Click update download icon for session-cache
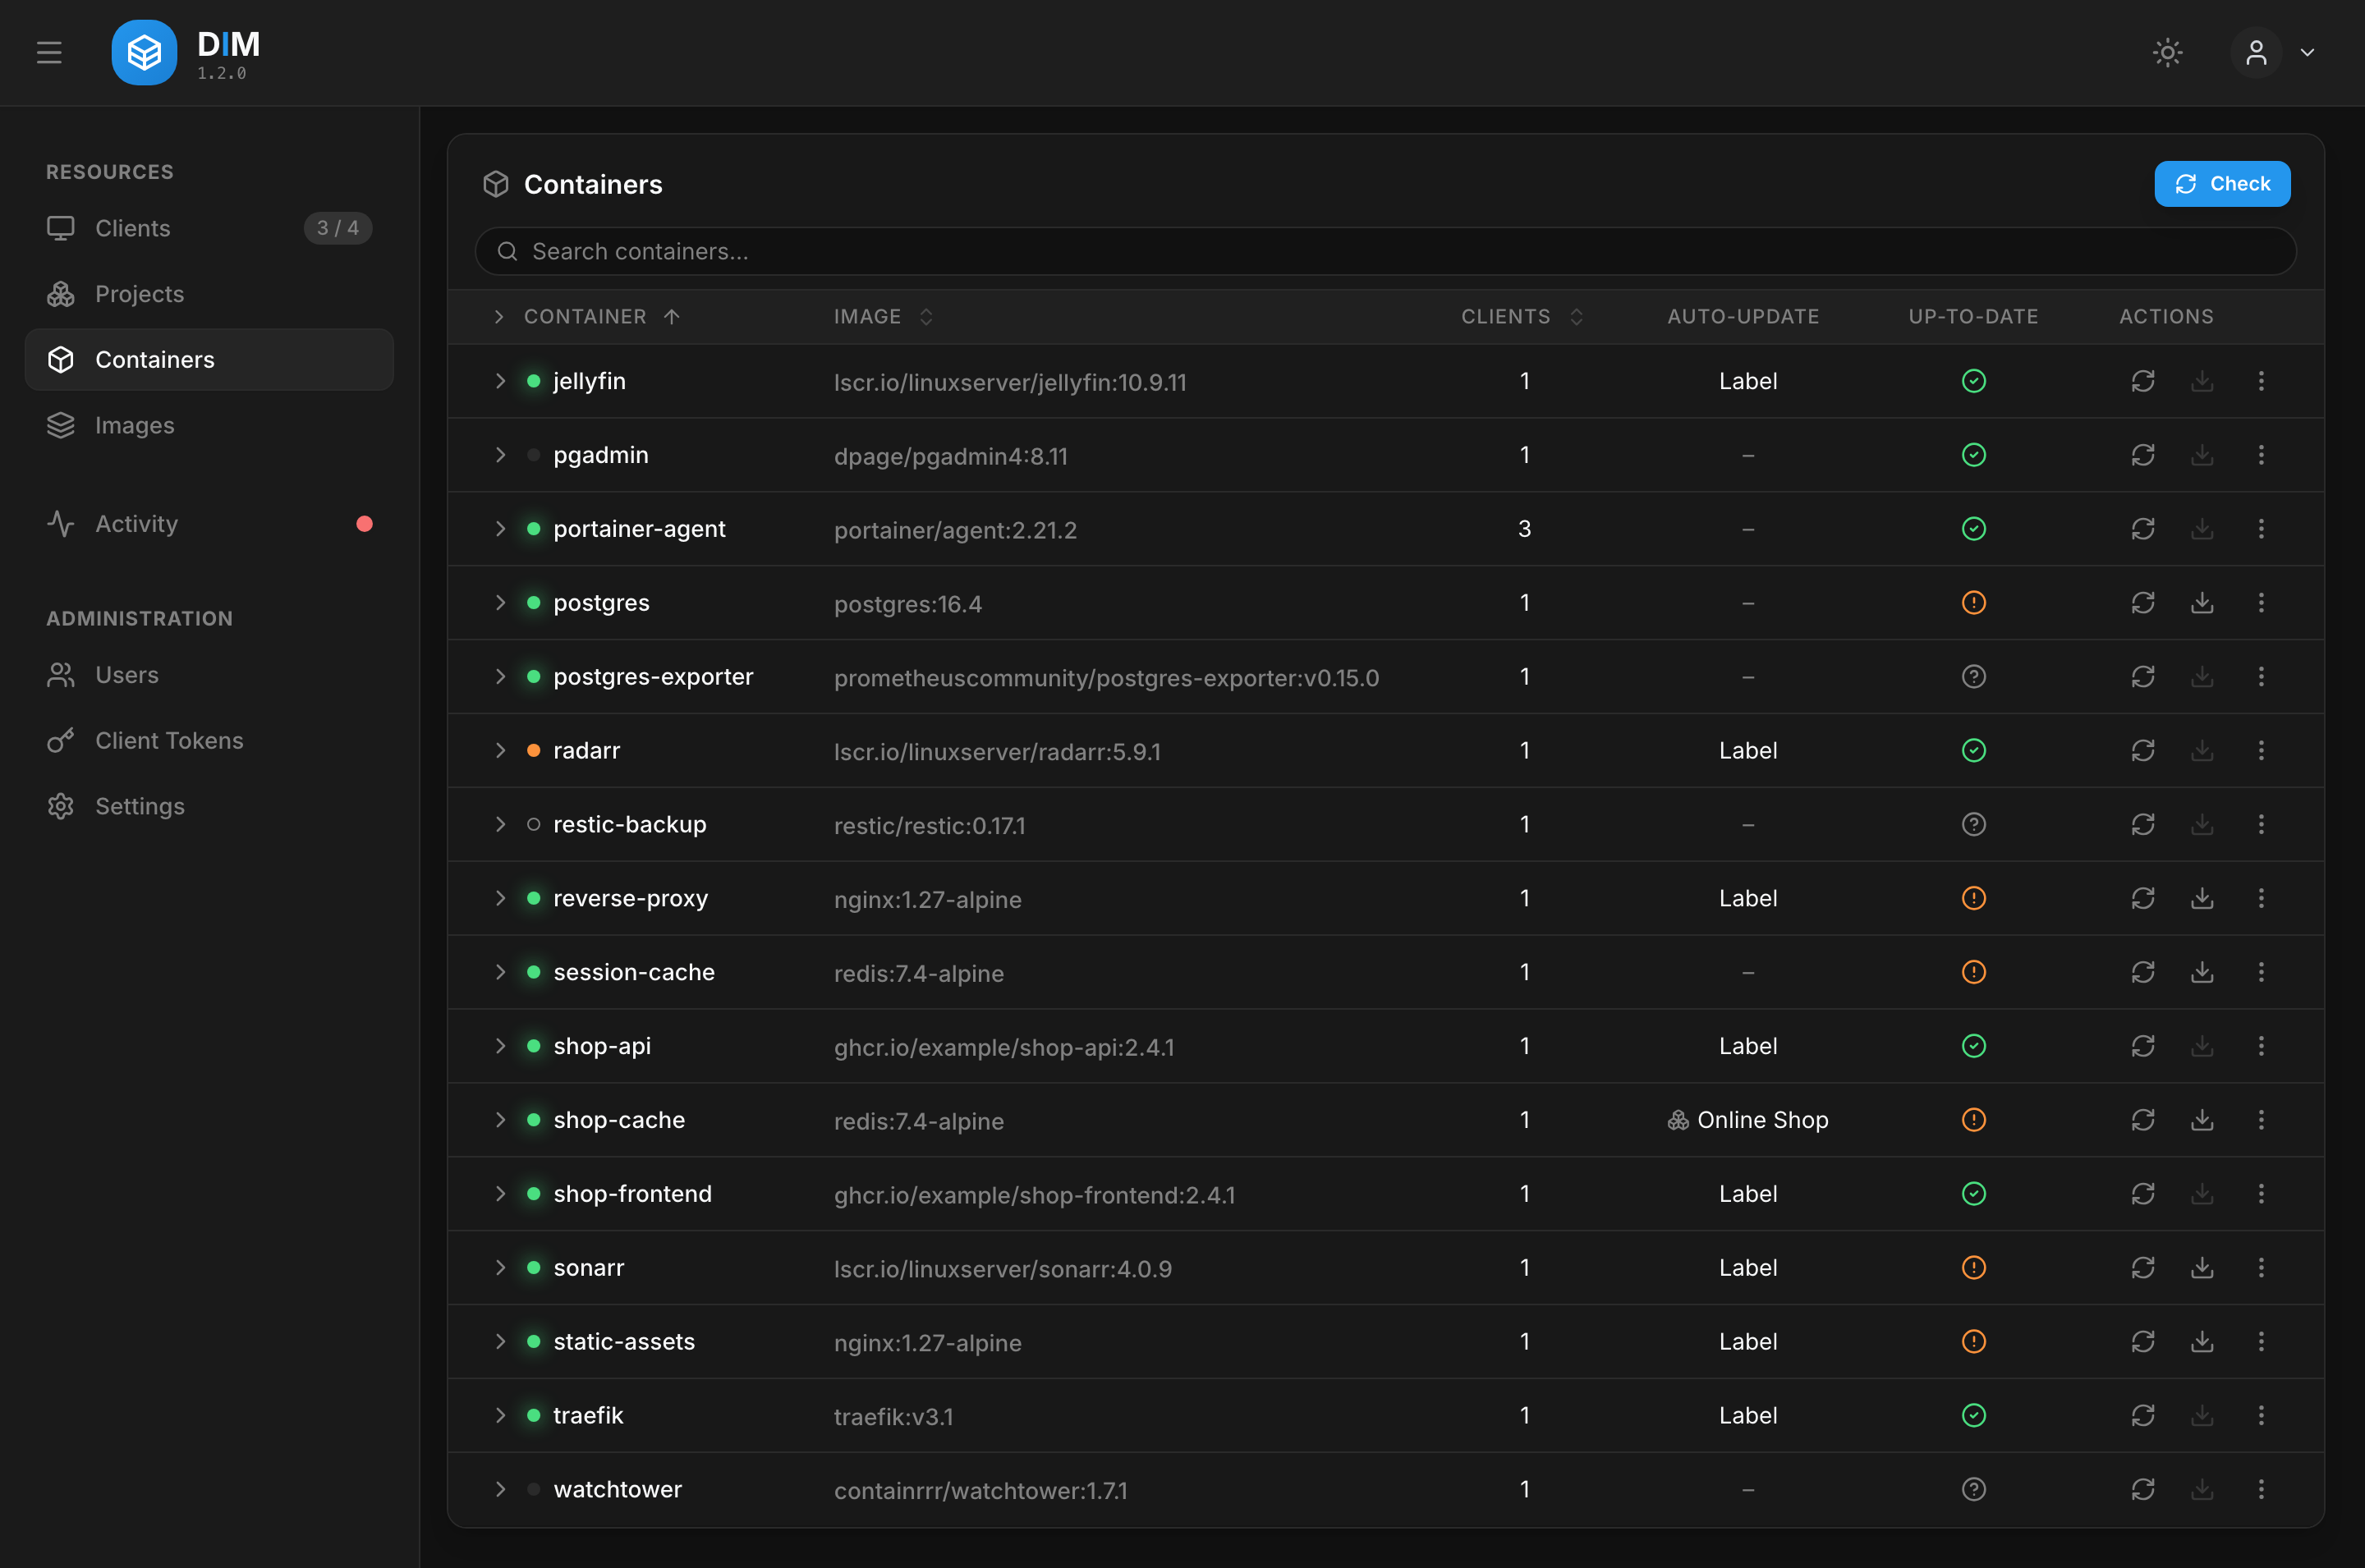 2202,973
